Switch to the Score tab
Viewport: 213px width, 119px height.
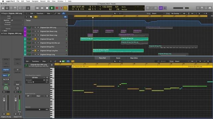point(118,58)
